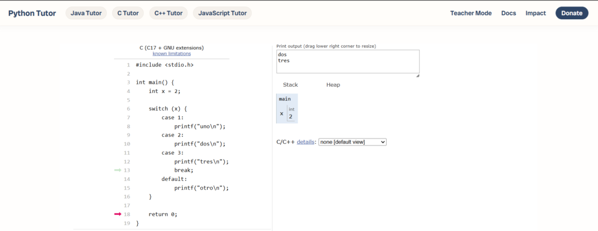Click the word dos in print output

tap(282, 55)
